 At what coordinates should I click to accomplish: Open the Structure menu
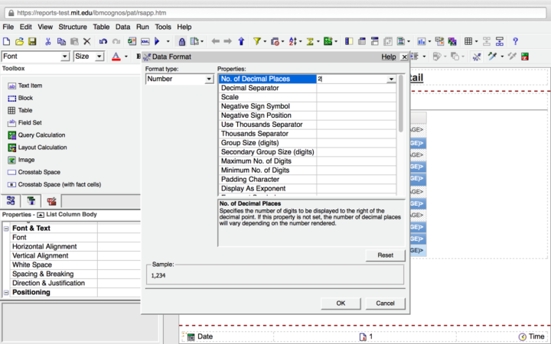(73, 27)
